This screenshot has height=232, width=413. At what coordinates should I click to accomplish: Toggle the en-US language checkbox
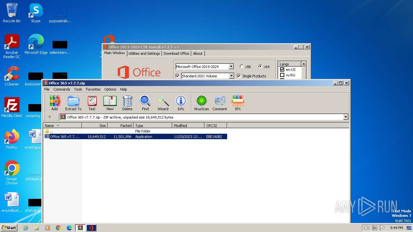(x=282, y=70)
